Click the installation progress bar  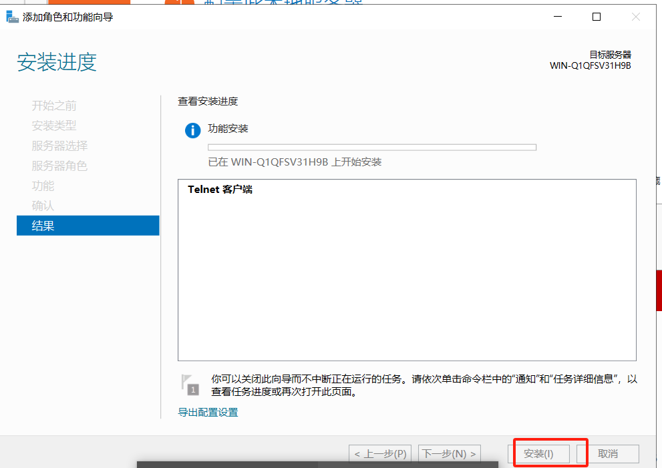click(372, 148)
